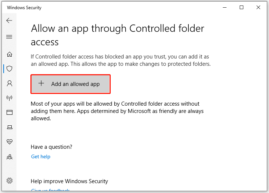
Task: Click the plus sign on allowed app button
Action: [41, 83]
